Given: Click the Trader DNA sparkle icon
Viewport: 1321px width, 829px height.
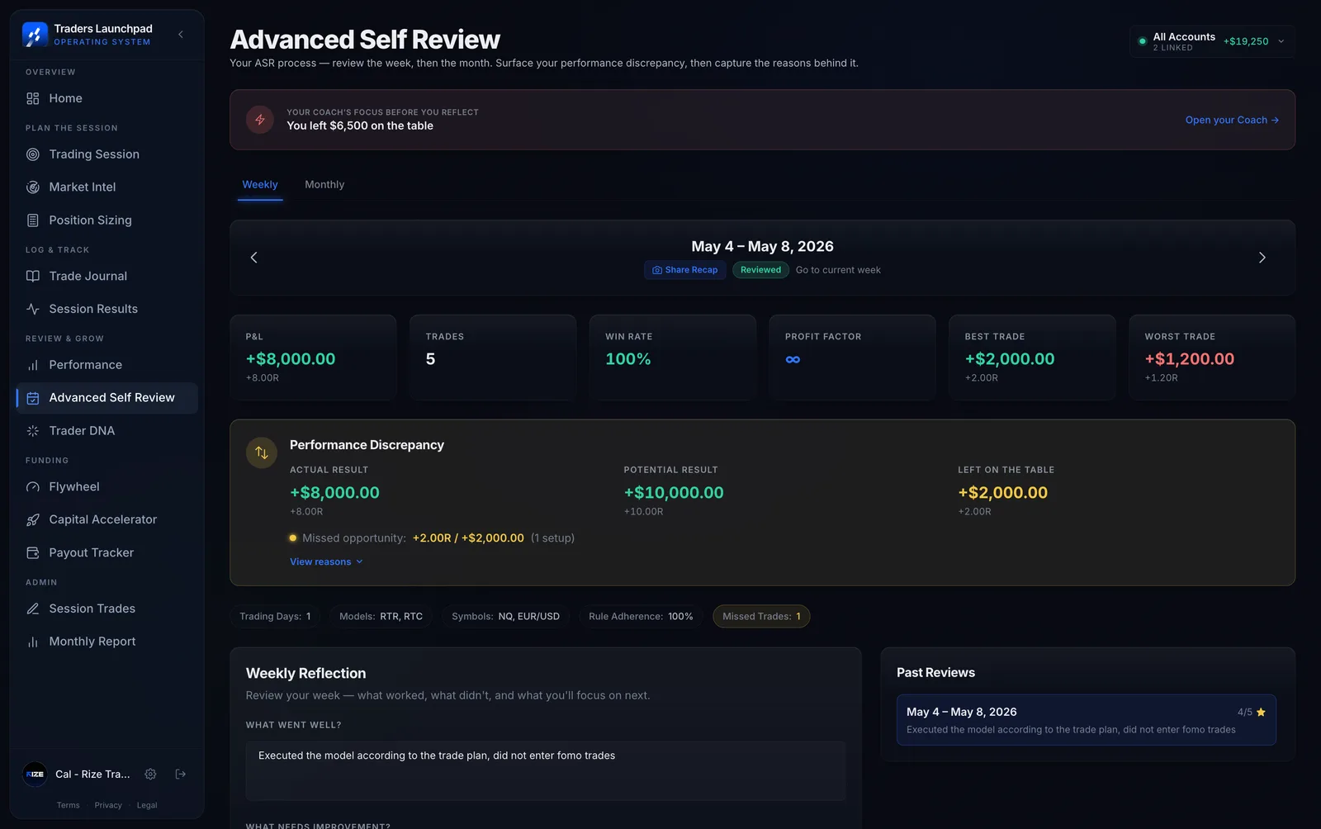Looking at the screenshot, I should [x=33, y=431].
